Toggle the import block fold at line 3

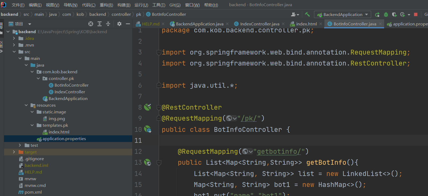[x=159, y=52]
